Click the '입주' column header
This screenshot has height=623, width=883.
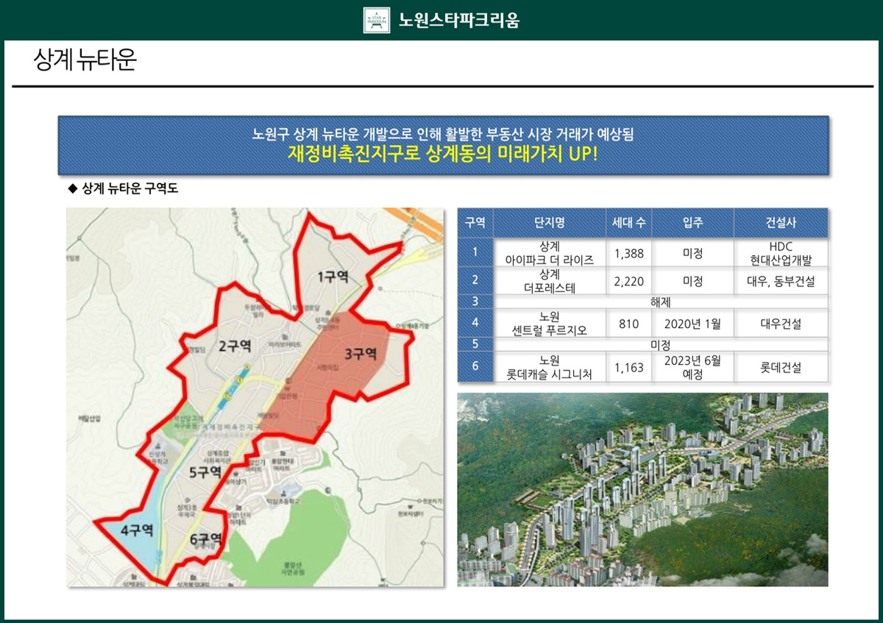pyautogui.click(x=692, y=223)
